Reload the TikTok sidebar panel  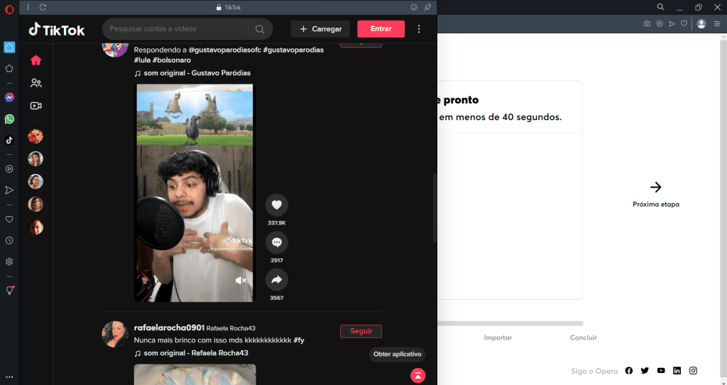[43, 7]
